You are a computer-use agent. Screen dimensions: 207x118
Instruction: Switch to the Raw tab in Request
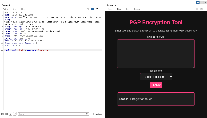click(x=14, y=9)
